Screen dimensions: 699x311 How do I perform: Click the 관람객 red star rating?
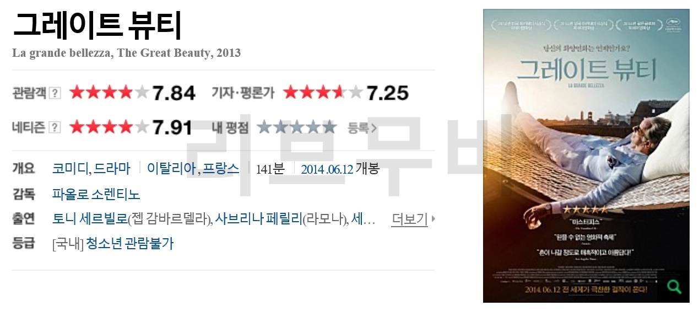click(x=109, y=93)
